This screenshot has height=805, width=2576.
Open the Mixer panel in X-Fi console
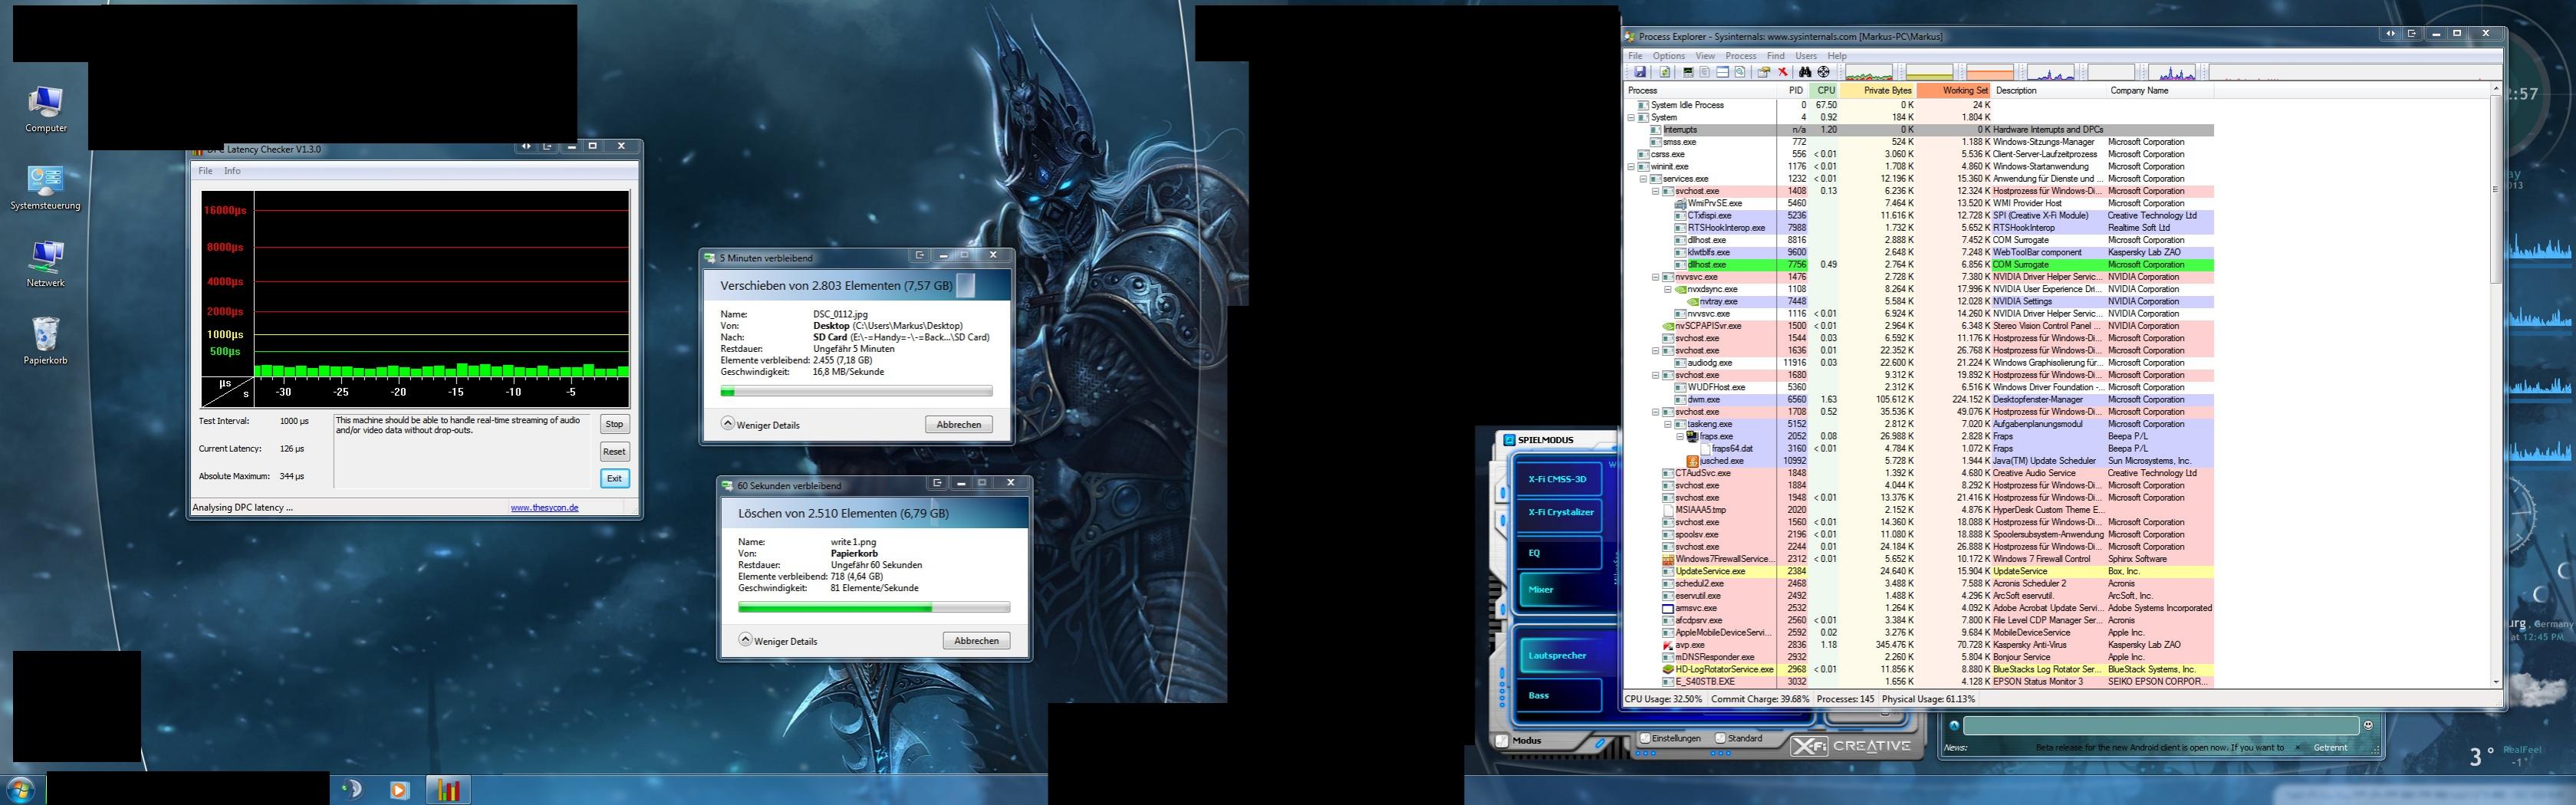pos(1560,589)
